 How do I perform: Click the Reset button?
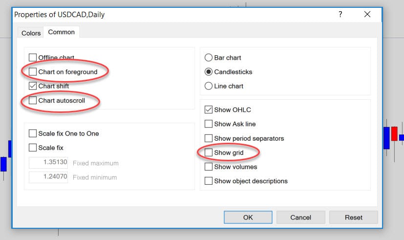tap(354, 218)
